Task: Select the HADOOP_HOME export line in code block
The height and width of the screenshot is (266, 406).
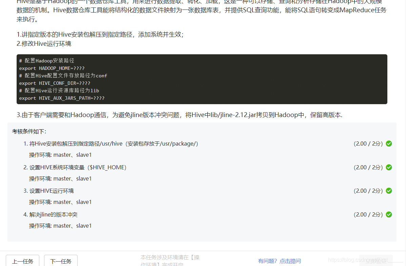Action: click(52, 68)
